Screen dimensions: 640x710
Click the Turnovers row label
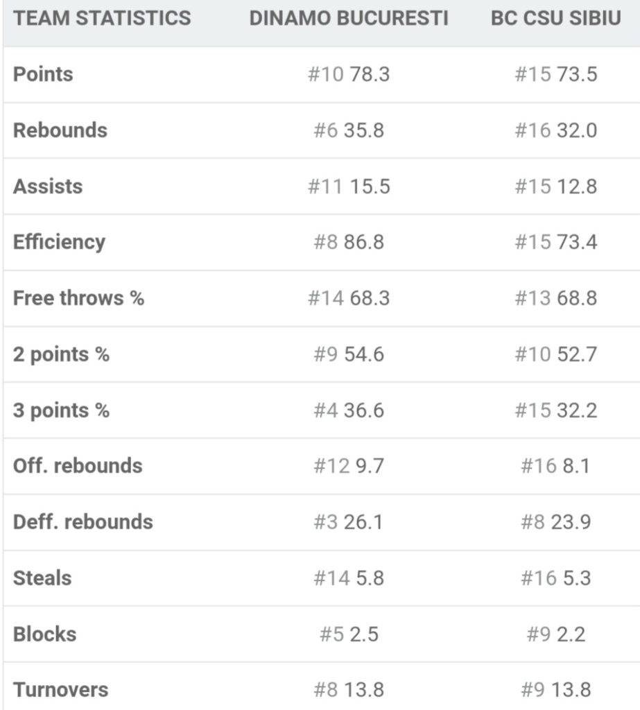pyautogui.click(x=61, y=690)
